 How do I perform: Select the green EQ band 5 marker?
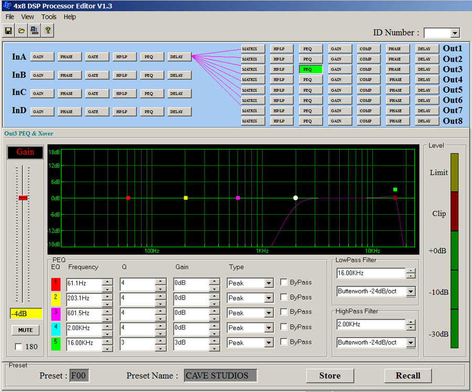coord(395,189)
